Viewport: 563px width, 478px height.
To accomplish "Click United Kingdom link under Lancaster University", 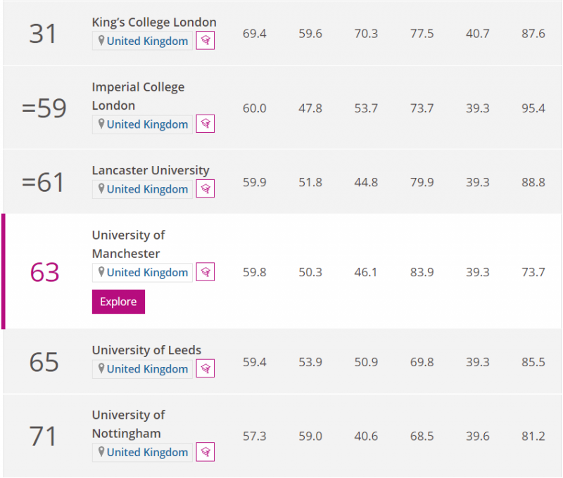I will 147,189.
